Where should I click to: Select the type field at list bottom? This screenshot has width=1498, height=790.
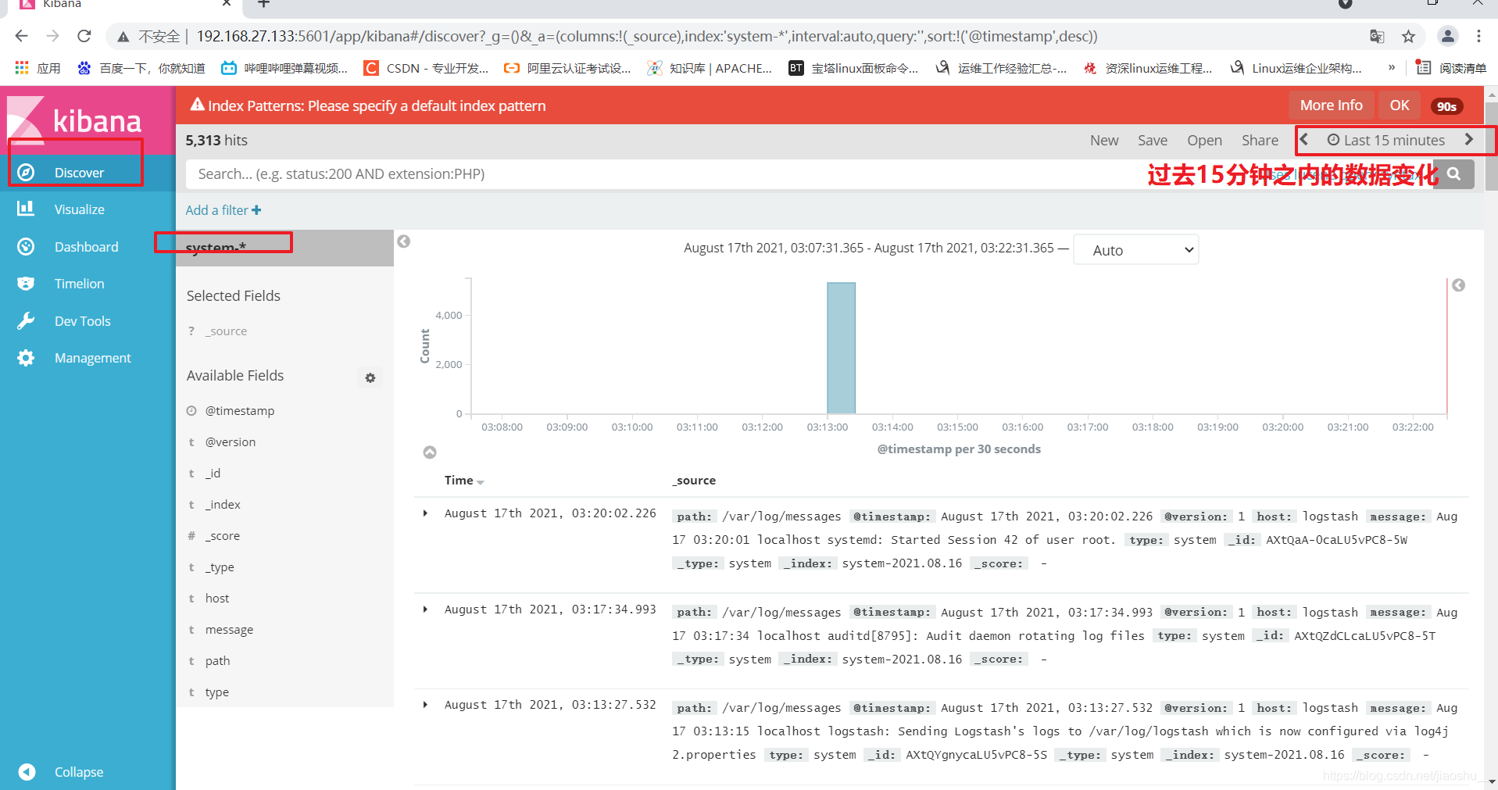click(x=216, y=692)
